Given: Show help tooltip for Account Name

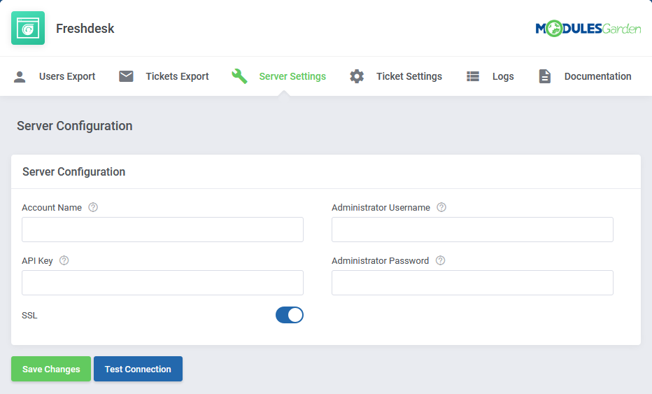Looking at the screenshot, I should [x=93, y=207].
